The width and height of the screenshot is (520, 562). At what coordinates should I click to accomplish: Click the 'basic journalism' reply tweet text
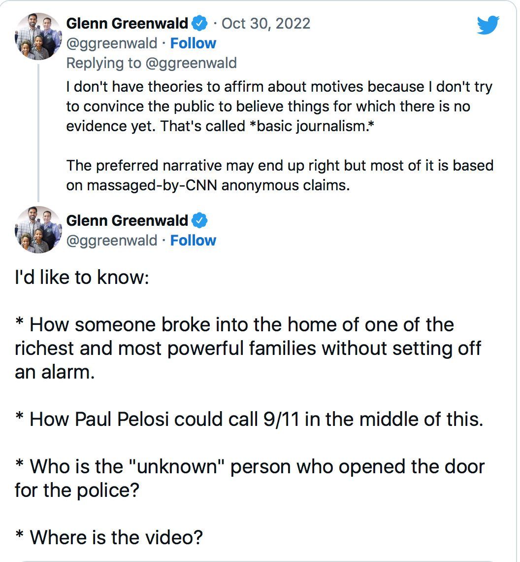tap(279, 106)
